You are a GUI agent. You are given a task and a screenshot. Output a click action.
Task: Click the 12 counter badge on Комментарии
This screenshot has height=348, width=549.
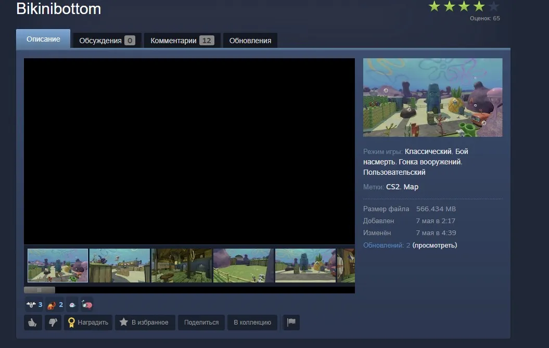point(207,41)
